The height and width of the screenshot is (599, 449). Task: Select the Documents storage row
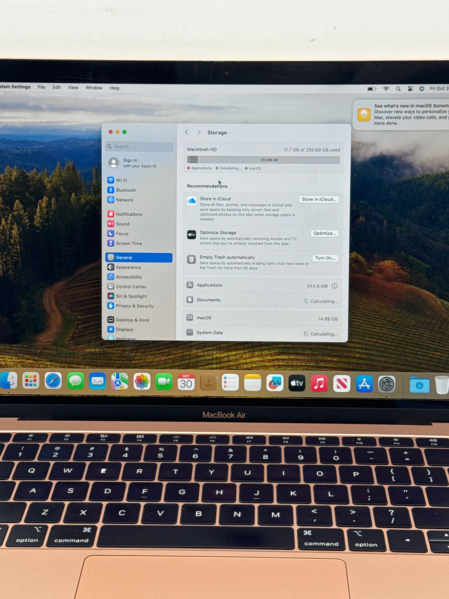[262, 300]
